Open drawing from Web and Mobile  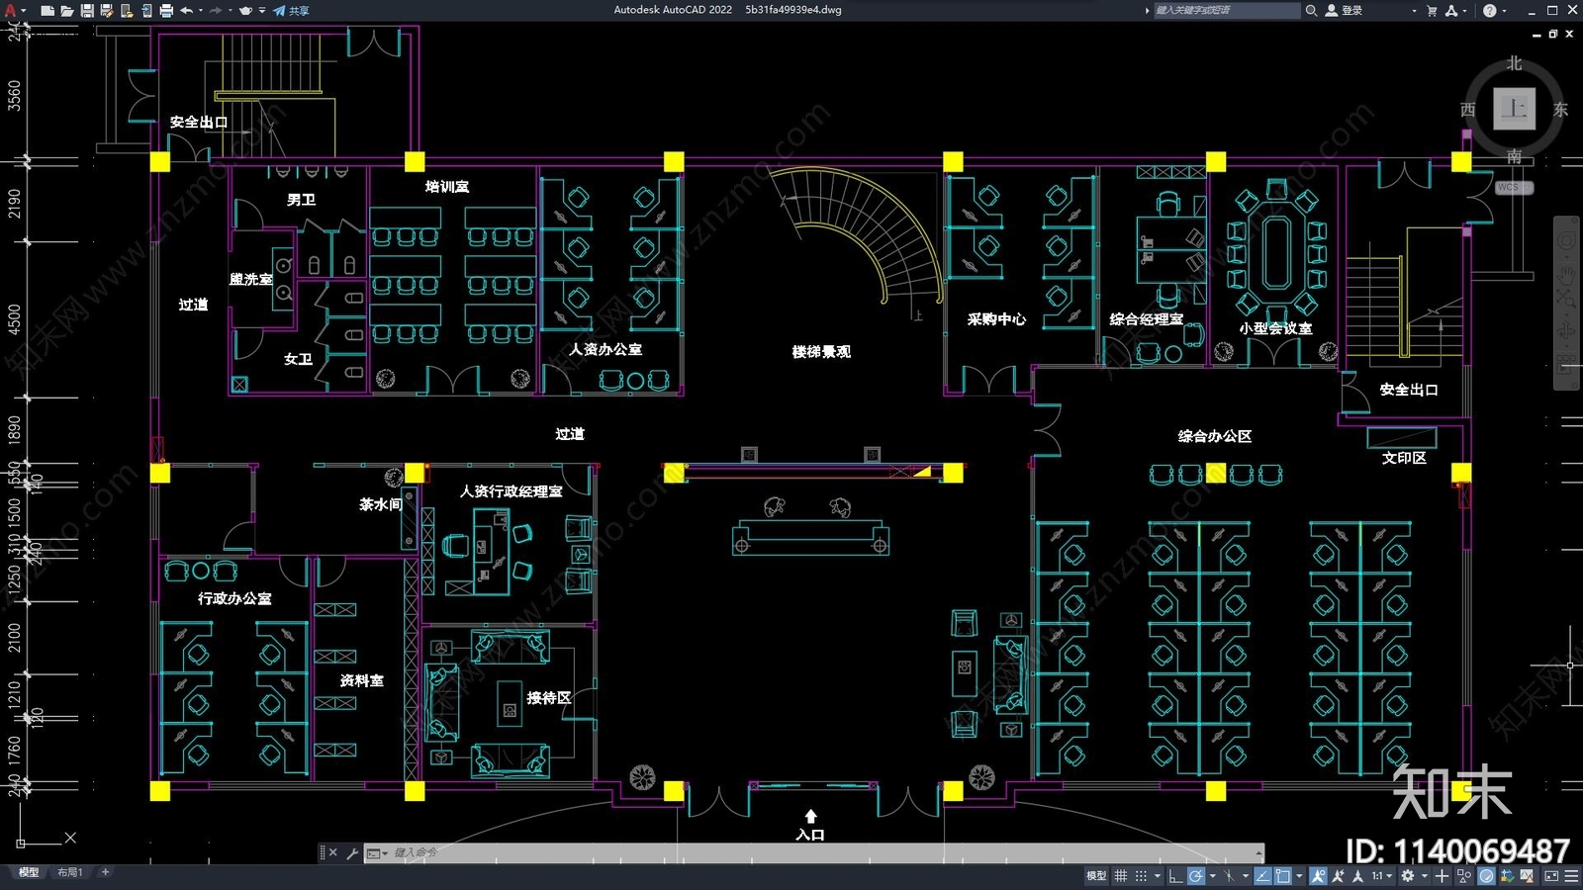pyautogui.click(x=127, y=10)
